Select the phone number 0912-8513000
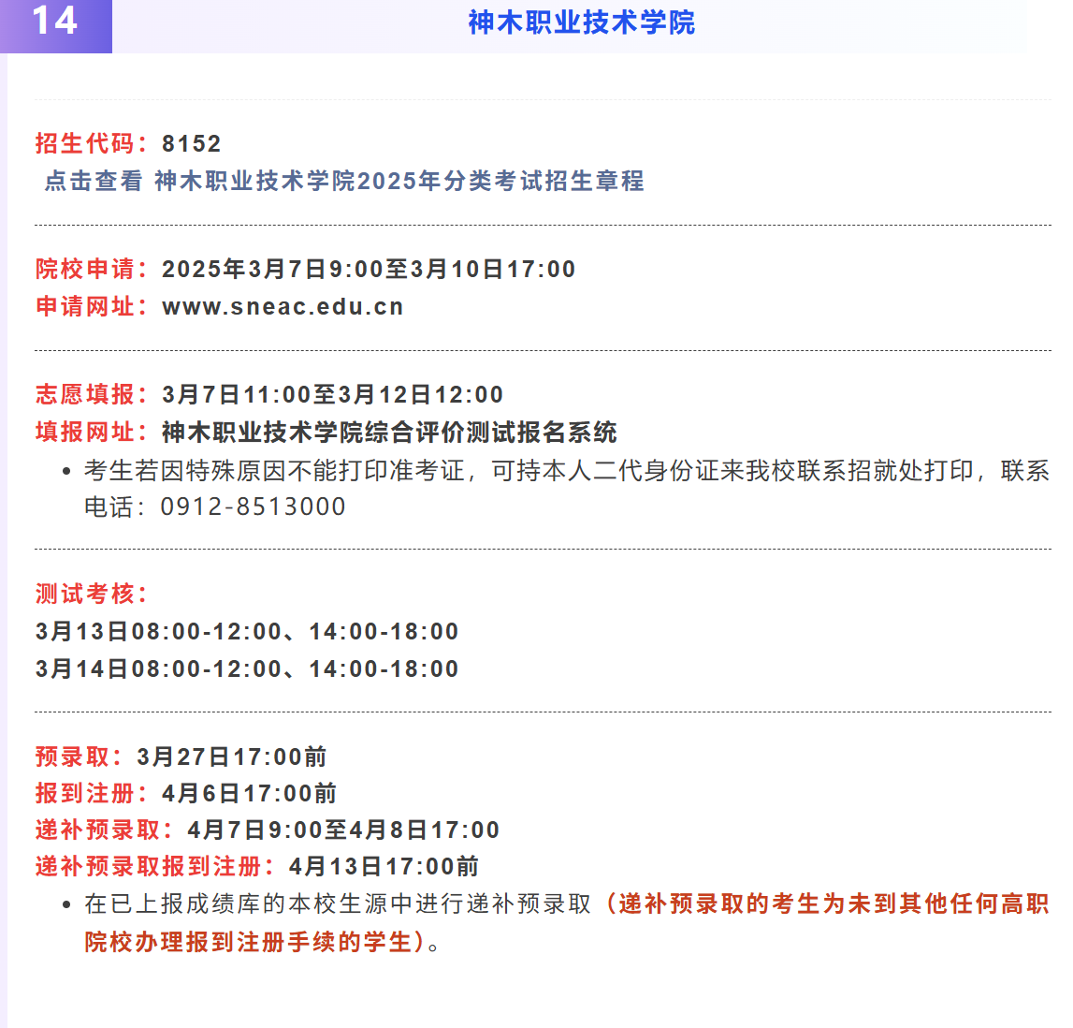Viewport: 1073px width, 1028px height. pyautogui.click(x=256, y=506)
